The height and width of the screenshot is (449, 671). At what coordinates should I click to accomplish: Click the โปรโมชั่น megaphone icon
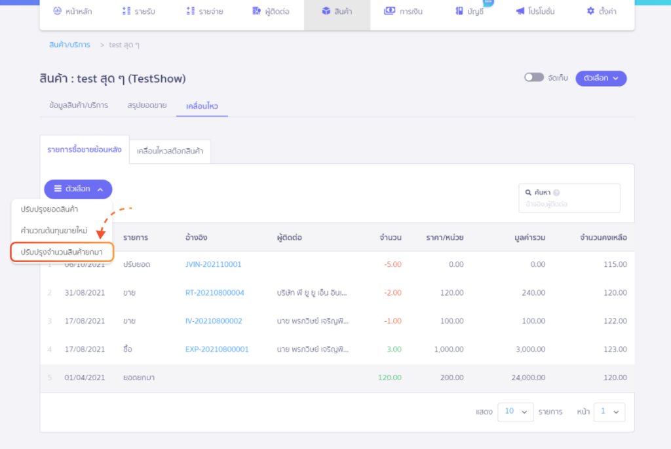520,11
